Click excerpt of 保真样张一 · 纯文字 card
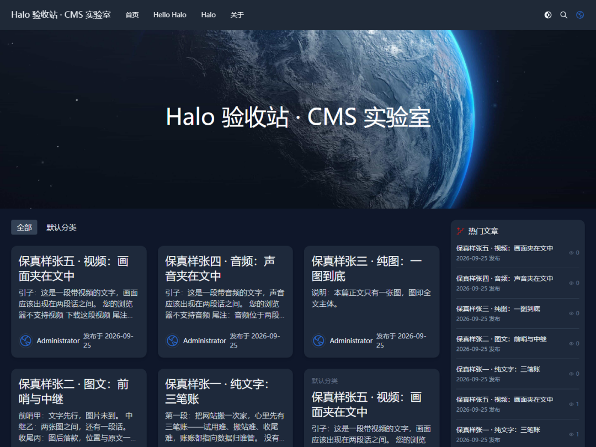Viewport: 596px width, 447px height. [x=225, y=427]
